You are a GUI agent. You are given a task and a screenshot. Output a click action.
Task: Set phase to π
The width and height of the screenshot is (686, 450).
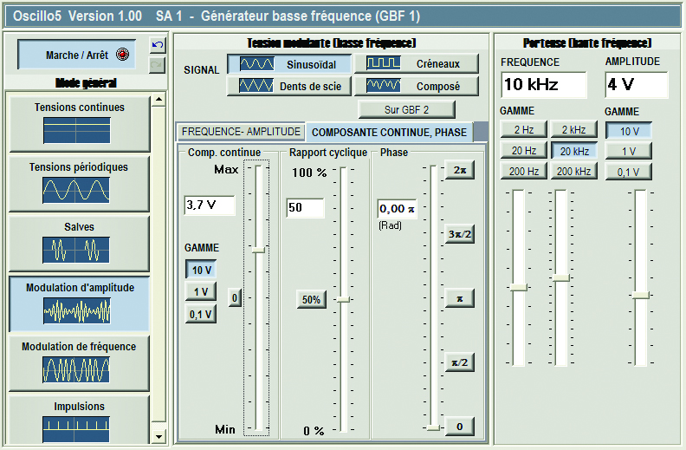pos(459,298)
